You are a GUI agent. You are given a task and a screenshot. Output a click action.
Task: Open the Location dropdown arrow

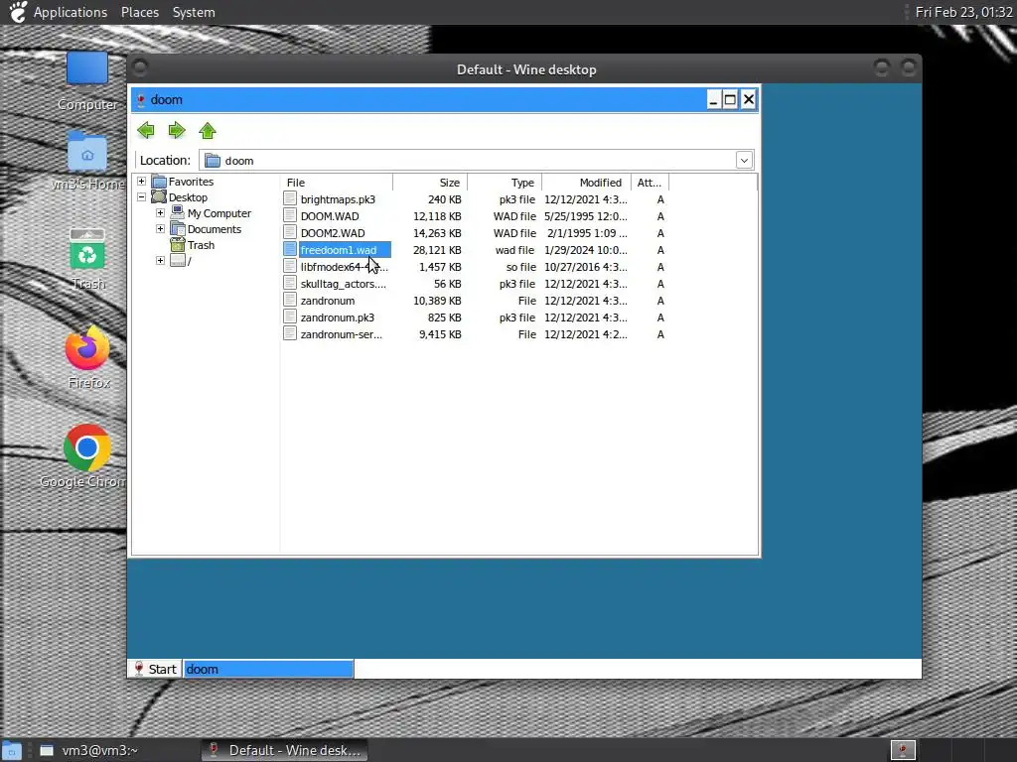tap(744, 160)
